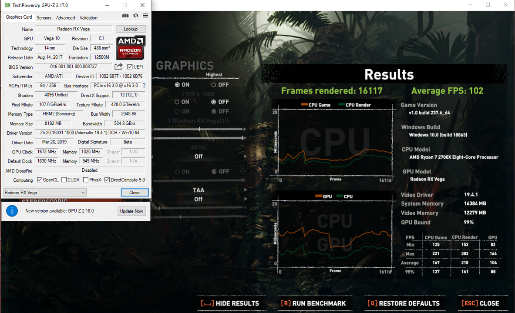Click the Texture Fillrate 428.0 GTexel/s field
Viewport: 515px width, 313px height.
click(x=125, y=104)
